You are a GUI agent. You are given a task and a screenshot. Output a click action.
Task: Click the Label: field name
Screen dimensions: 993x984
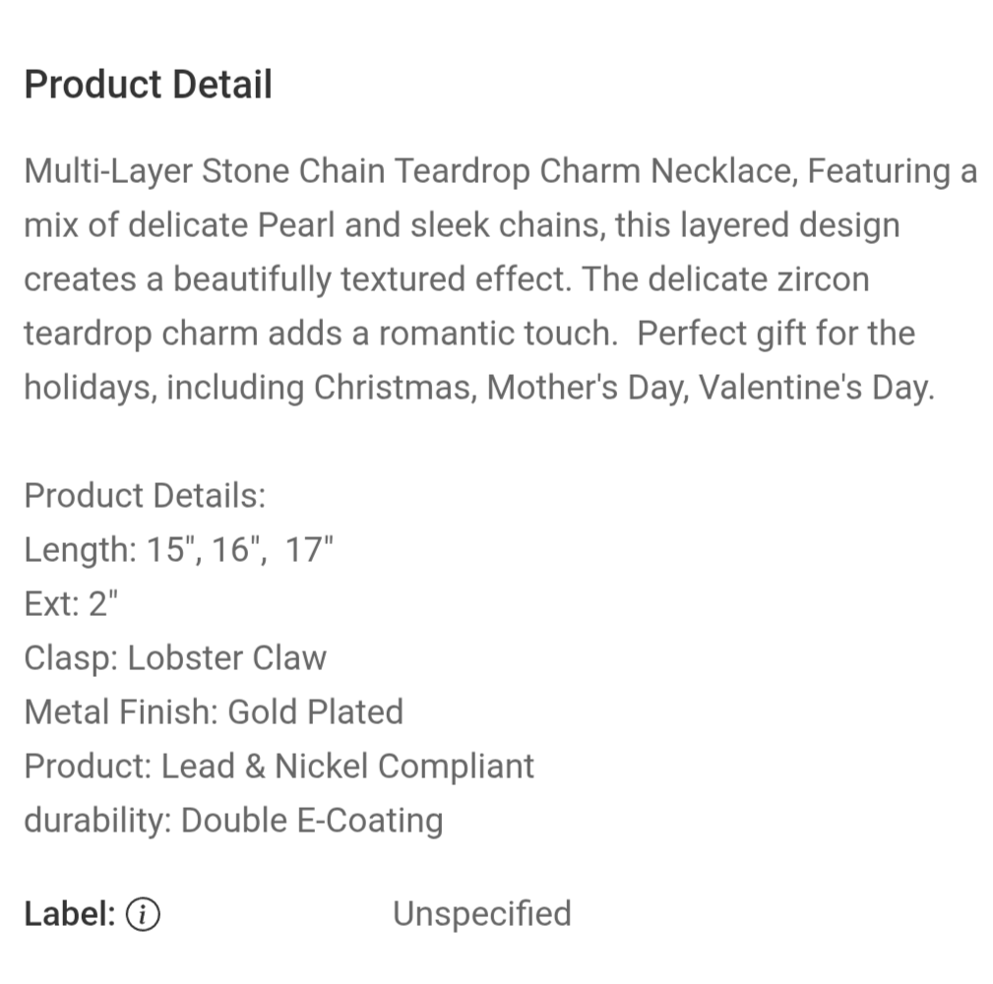tap(70, 914)
